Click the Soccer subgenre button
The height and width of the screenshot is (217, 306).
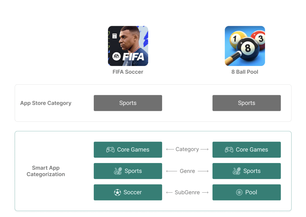pos(128,192)
